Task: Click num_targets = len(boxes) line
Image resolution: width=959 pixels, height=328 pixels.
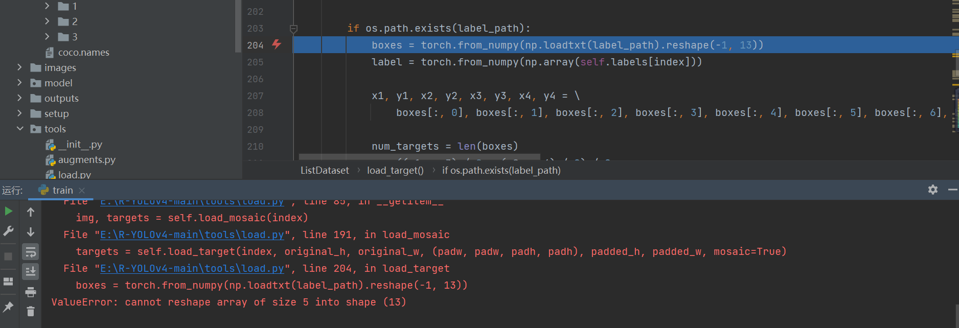Action: [445, 146]
